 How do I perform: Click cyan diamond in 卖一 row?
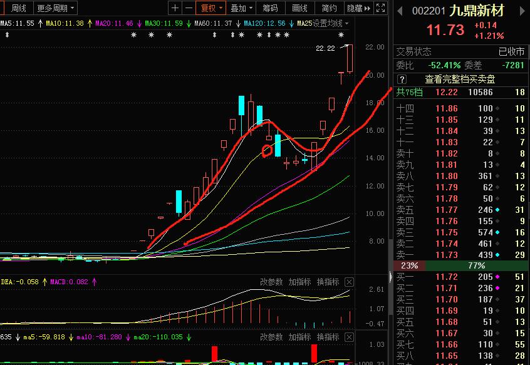(x=497, y=255)
